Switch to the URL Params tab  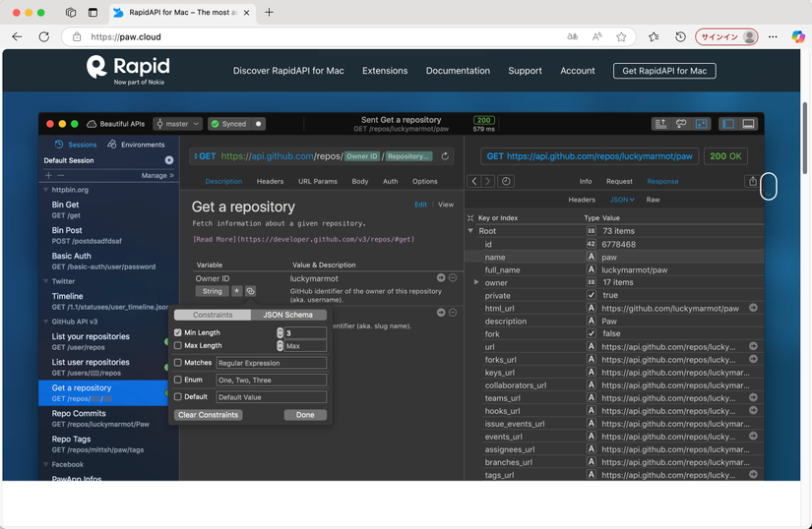tap(318, 182)
